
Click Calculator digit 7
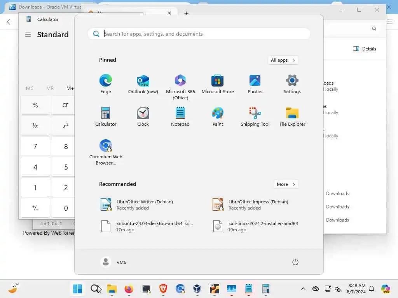click(x=35, y=146)
